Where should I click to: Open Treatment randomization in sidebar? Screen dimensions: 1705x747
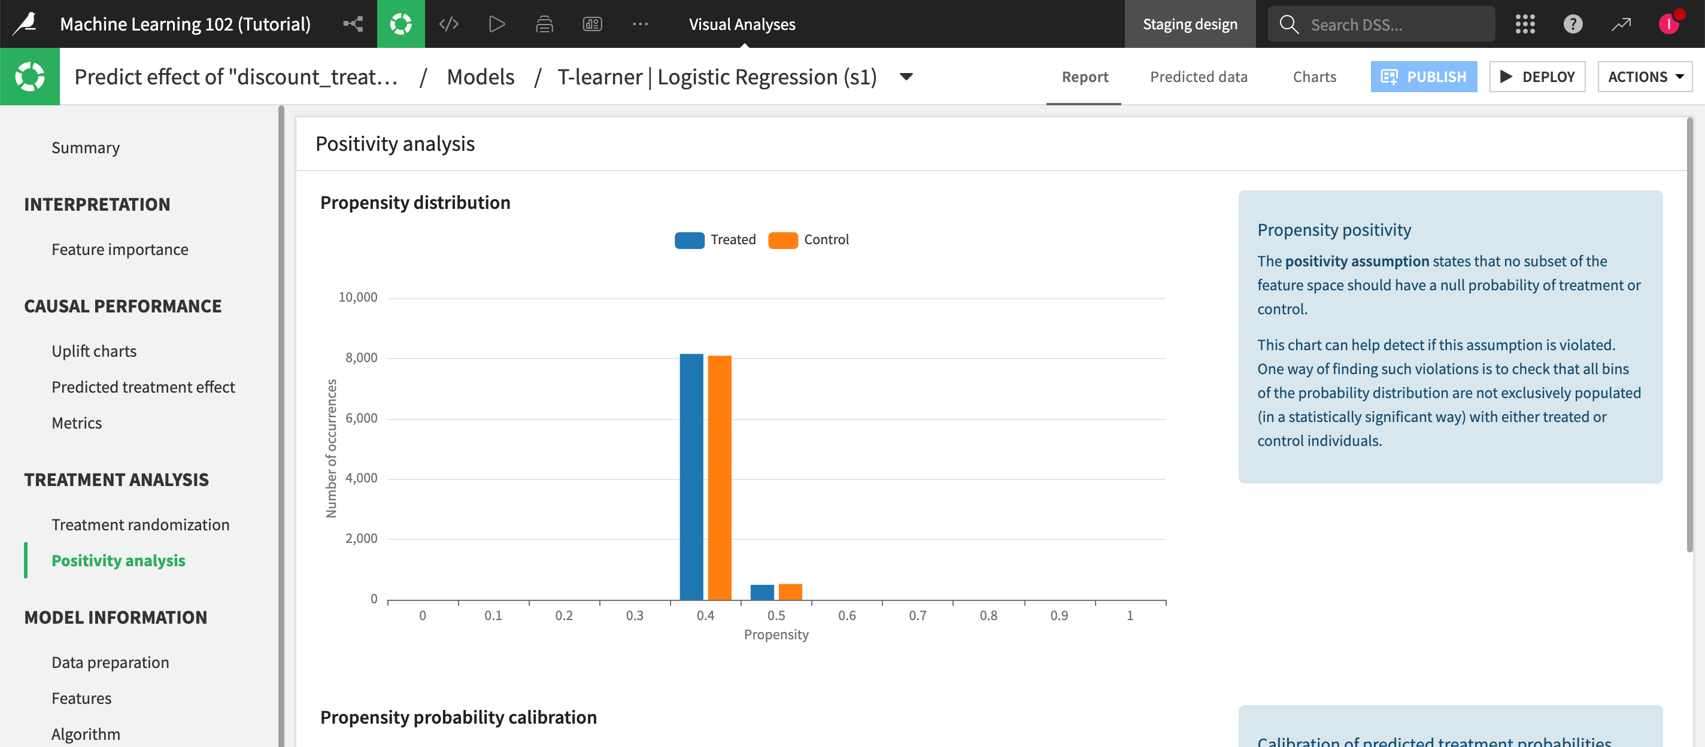[x=140, y=525]
